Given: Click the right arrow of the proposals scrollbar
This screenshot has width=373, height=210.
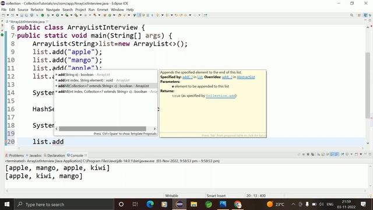Looking at the screenshot, I should (154, 128).
